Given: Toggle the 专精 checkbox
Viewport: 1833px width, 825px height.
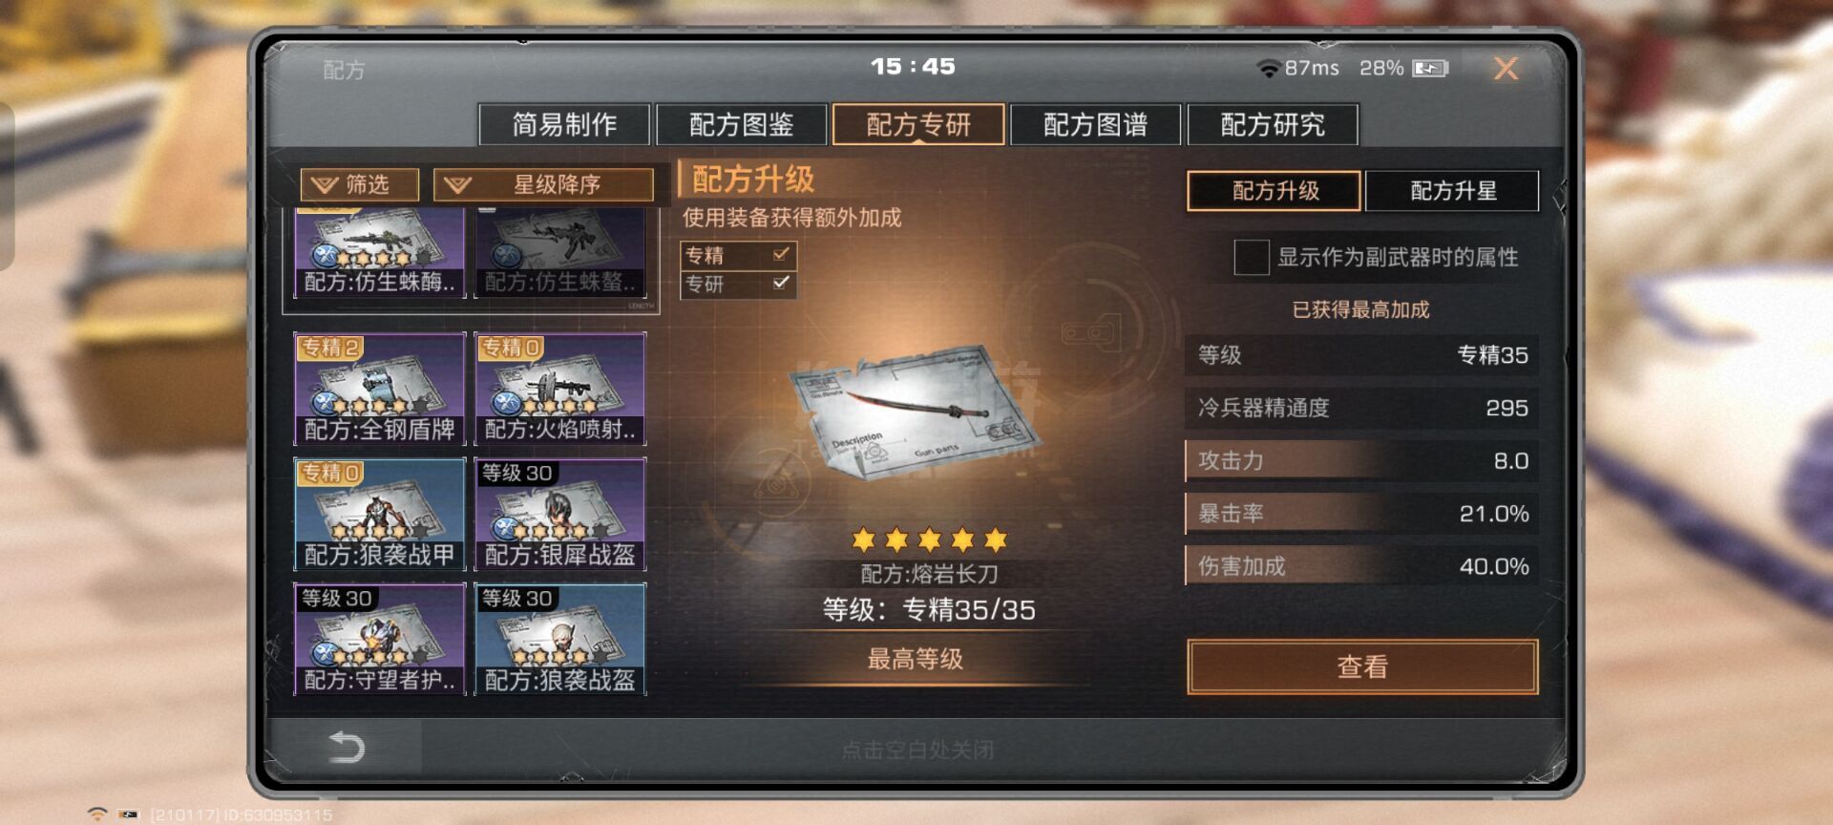Looking at the screenshot, I should pyautogui.click(x=781, y=255).
